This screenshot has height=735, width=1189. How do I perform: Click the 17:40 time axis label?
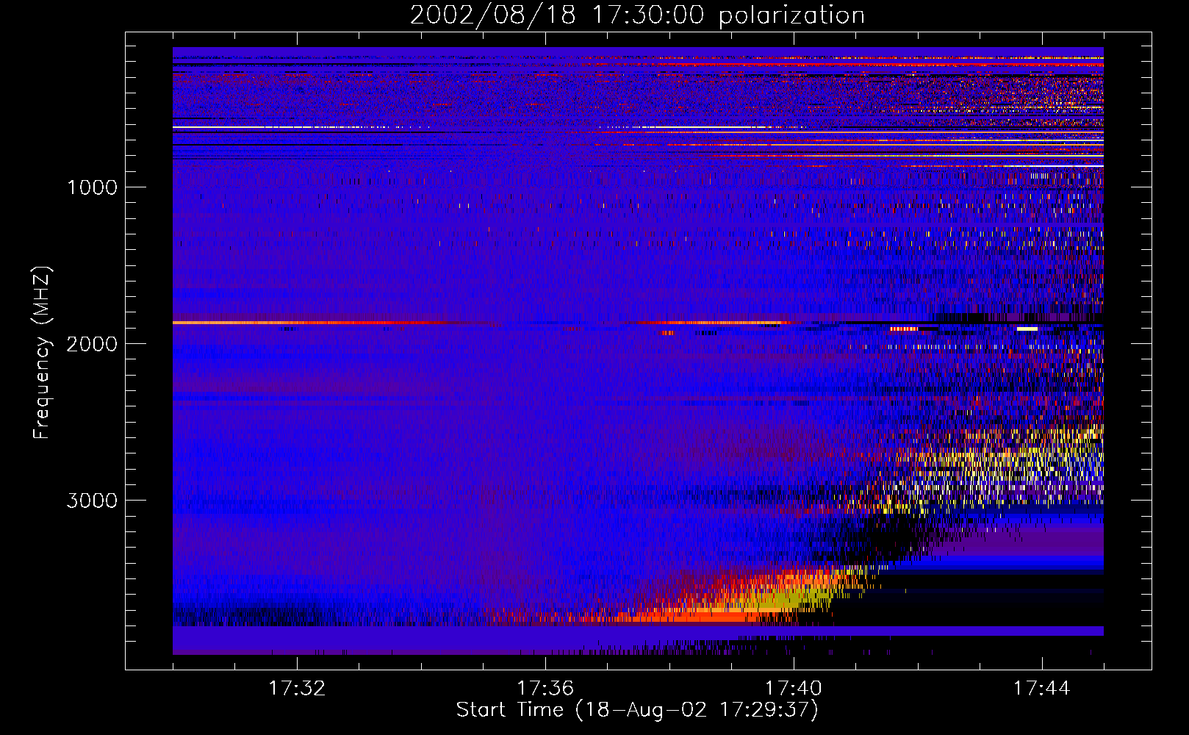pyautogui.click(x=794, y=689)
